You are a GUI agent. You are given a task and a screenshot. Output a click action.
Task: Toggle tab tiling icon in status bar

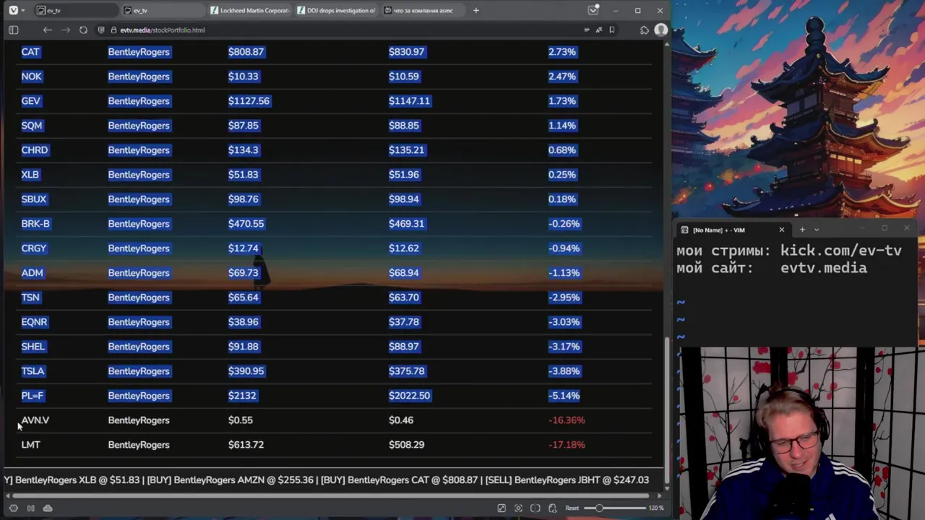tap(30, 508)
